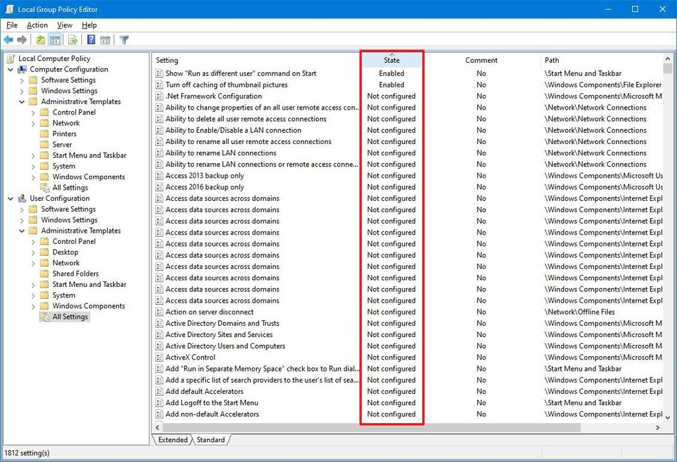Toggle the Show Console Tree icon
The height and width of the screenshot is (462, 677).
pyautogui.click(x=56, y=40)
